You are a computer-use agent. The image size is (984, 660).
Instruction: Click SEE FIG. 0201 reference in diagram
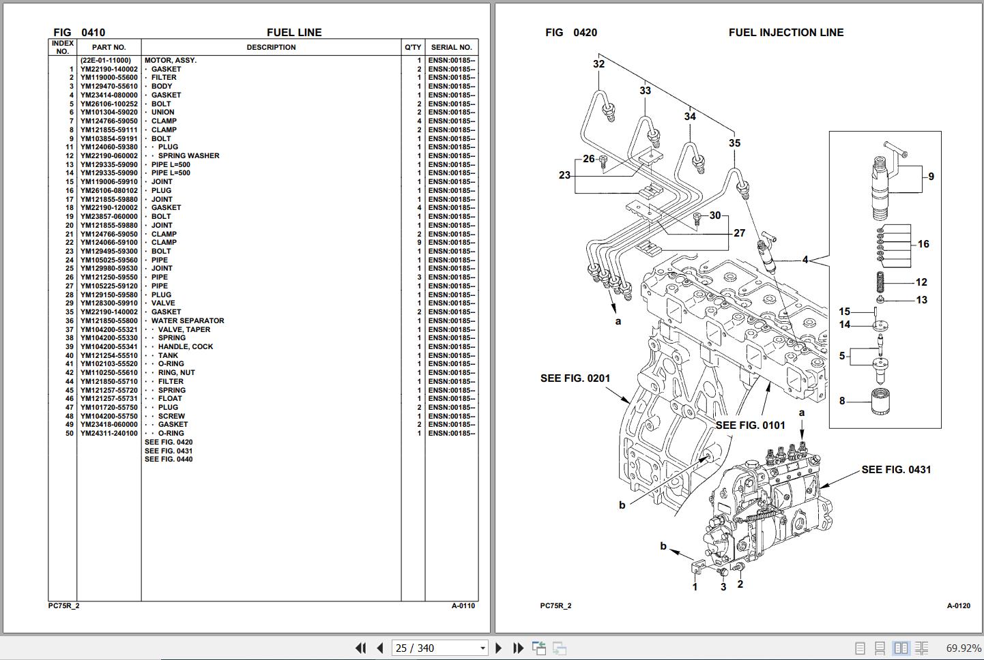(x=575, y=378)
